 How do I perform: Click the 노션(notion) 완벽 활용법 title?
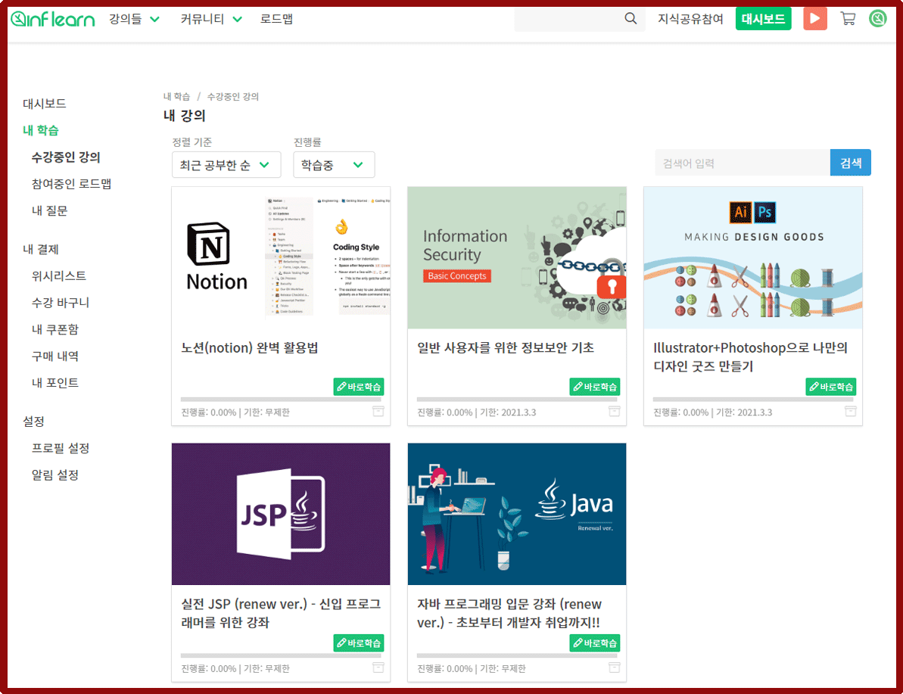pos(249,348)
